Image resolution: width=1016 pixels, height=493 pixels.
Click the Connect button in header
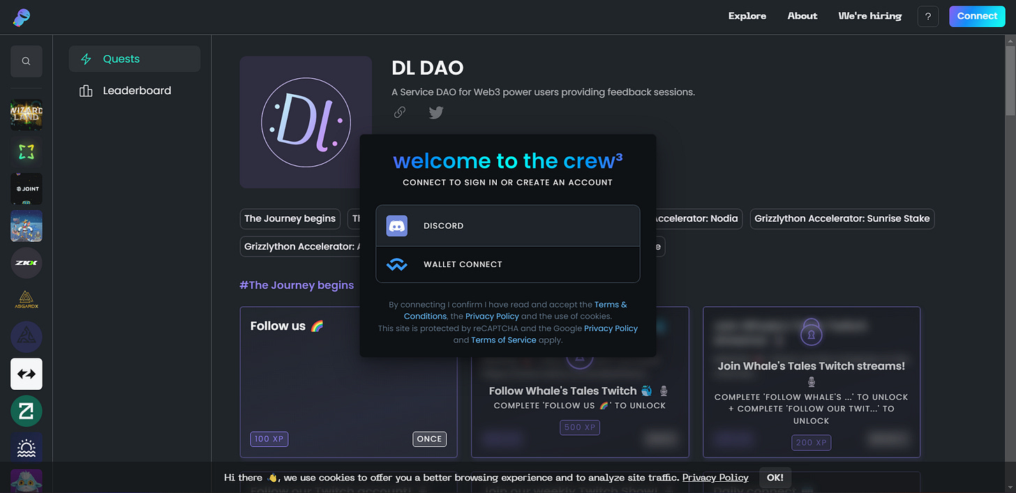tap(977, 16)
